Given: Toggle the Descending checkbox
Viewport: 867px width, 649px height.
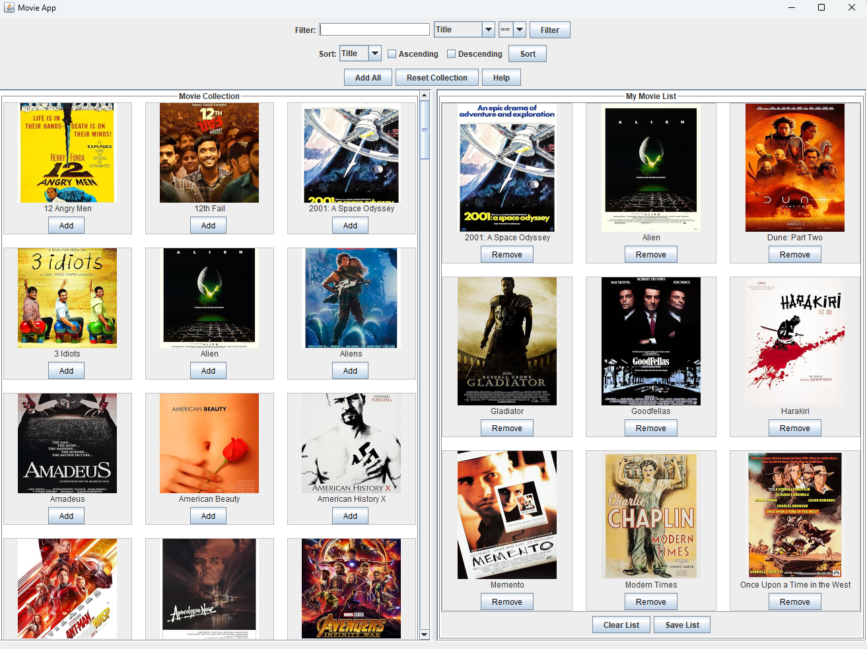Looking at the screenshot, I should click(452, 54).
